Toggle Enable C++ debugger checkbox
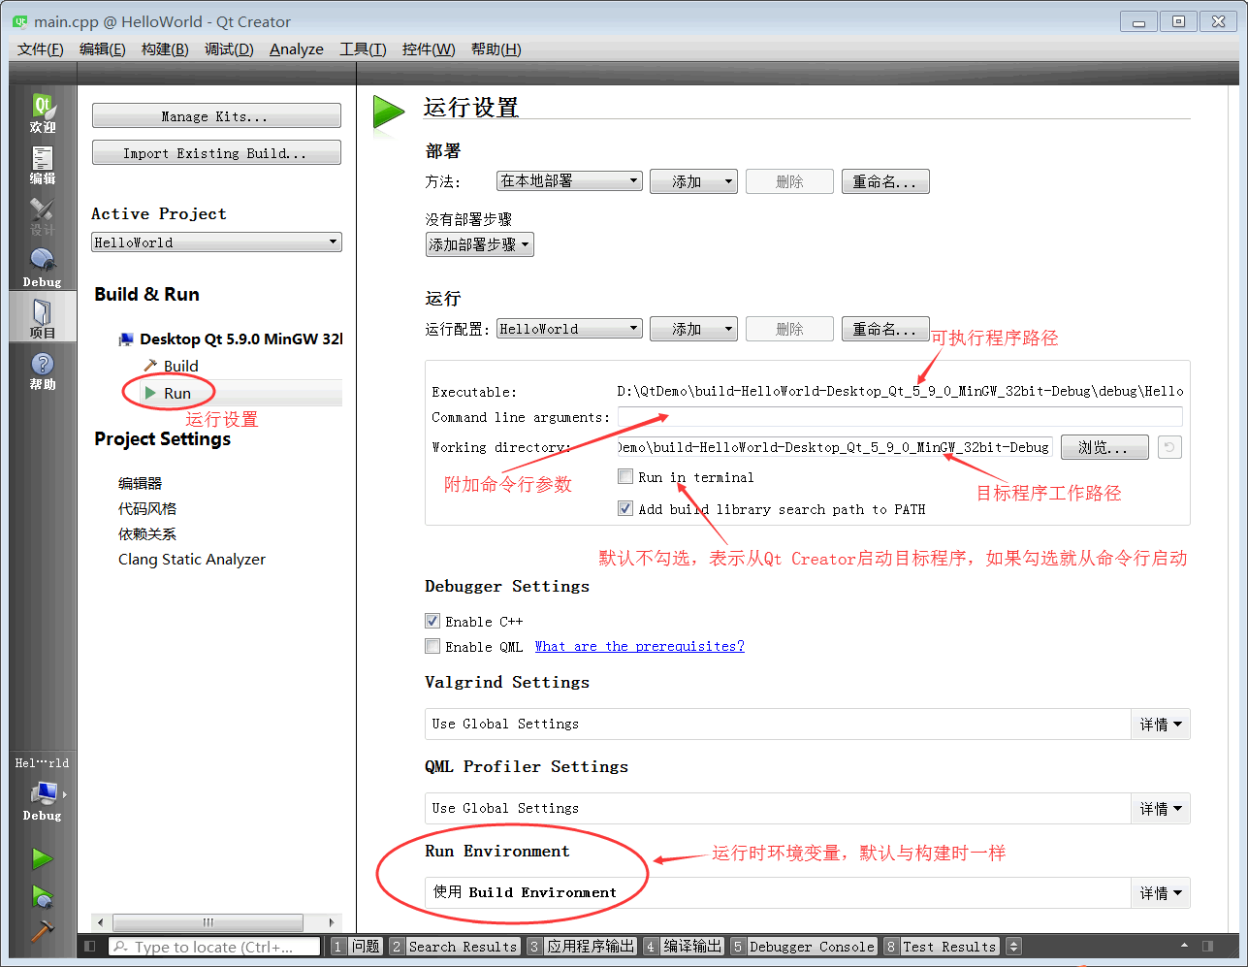 tap(432, 621)
